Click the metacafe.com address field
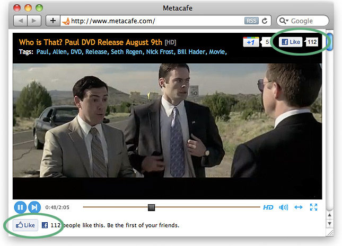 (x=153, y=21)
